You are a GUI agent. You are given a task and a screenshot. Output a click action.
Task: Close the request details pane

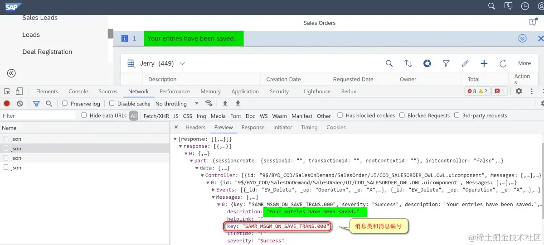pos(176,127)
